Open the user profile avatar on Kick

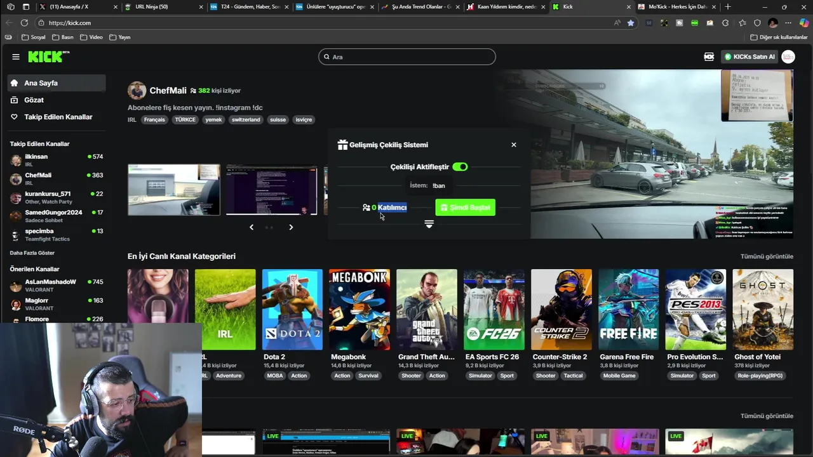tap(788, 56)
